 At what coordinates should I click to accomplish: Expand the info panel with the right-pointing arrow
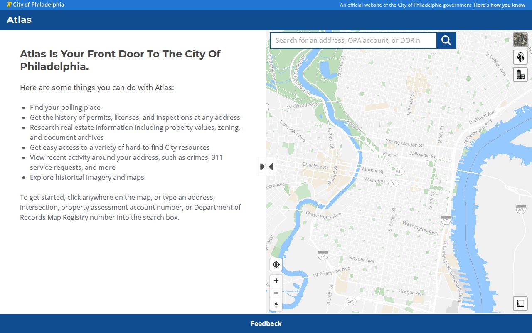click(x=261, y=166)
